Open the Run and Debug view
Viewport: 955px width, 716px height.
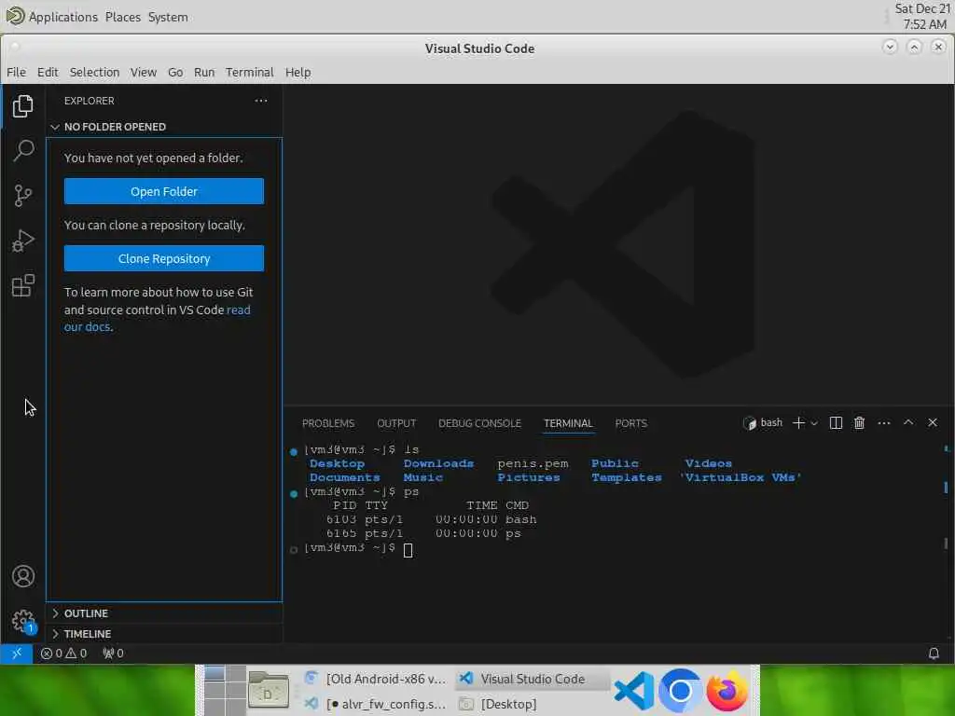click(22, 241)
